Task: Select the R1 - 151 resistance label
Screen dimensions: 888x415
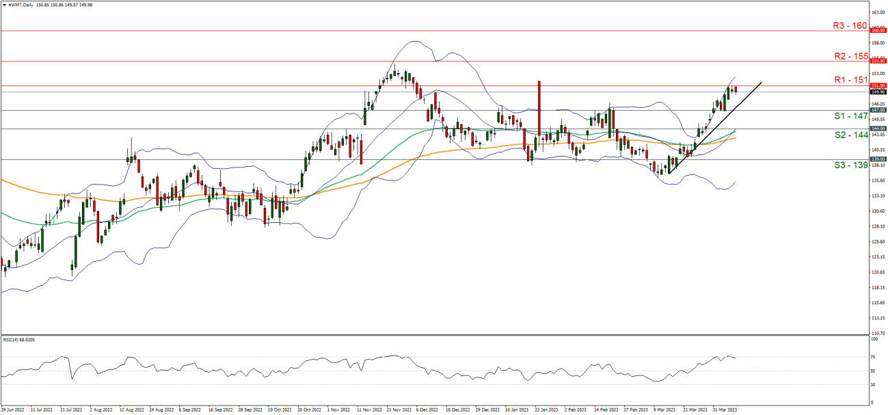Action: pos(850,80)
